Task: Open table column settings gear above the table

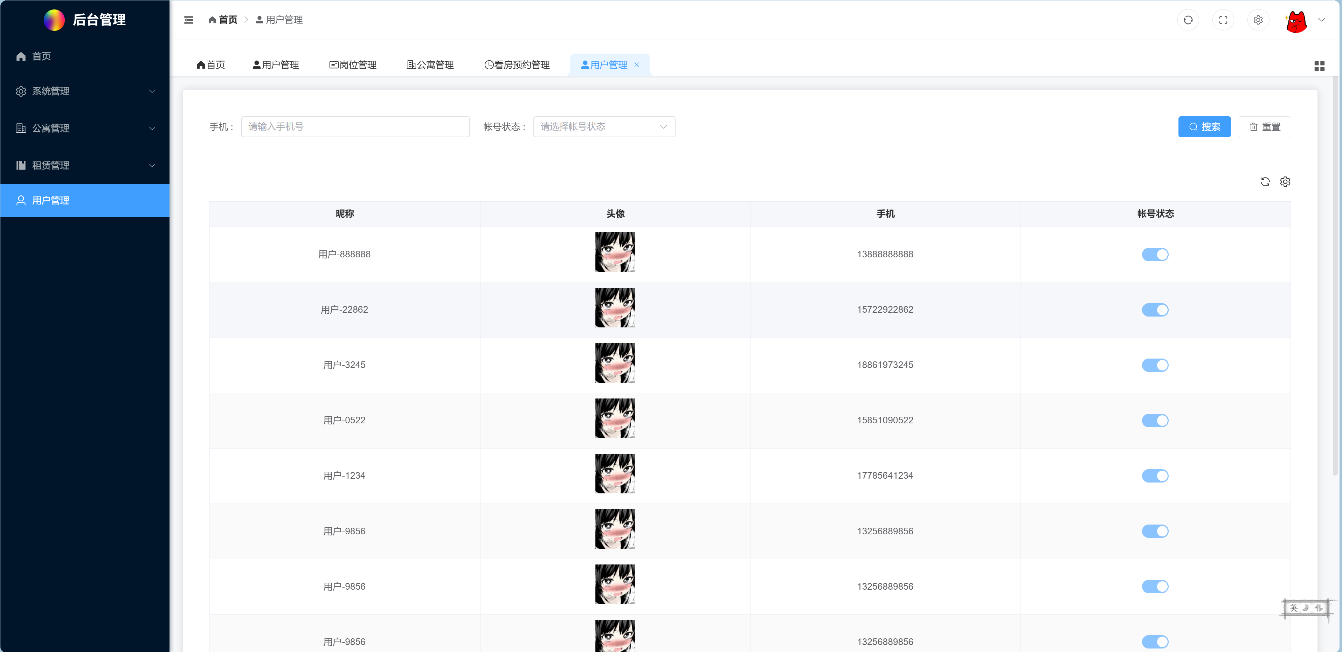Action: (x=1285, y=182)
